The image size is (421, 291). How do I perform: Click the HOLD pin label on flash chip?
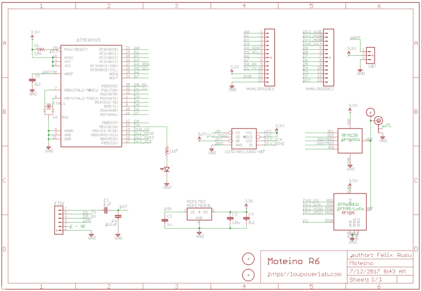248,137
